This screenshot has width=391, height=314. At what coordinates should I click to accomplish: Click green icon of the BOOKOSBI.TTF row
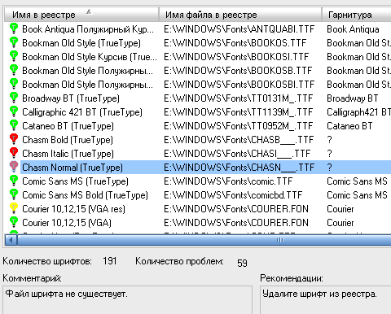(14, 84)
